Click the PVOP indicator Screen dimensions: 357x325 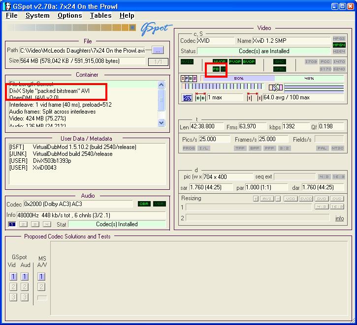click(x=235, y=61)
